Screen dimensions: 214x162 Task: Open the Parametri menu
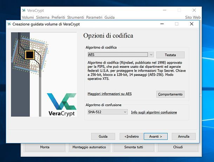tap(94, 17)
